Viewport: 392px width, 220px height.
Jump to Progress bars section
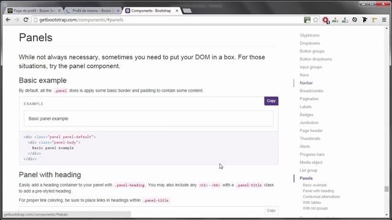312,155
